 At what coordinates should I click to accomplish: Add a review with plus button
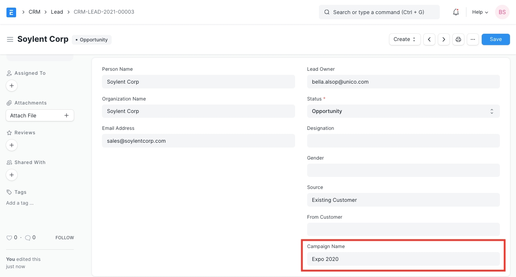[12, 145]
